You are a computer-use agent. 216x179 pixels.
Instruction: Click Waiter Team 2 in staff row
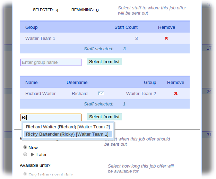(141, 94)
